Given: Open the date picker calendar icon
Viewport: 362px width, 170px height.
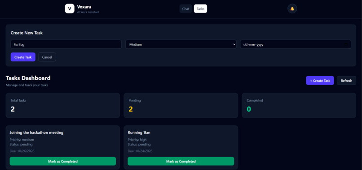Looking at the screenshot, I should click(346, 44).
